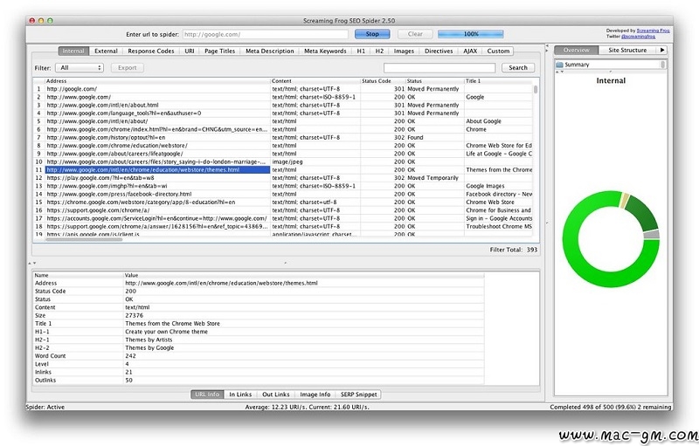Select the Custom tab
The width and height of the screenshot is (699, 446).
pyautogui.click(x=498, y=51)
